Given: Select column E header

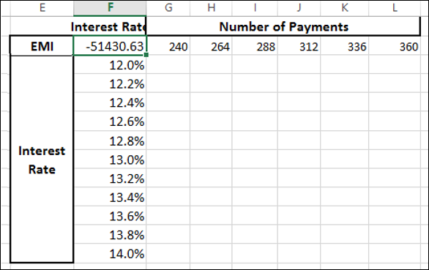Looking at the screenshot, I should coord(42,8).
